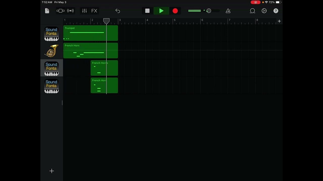Open My Songs document browser

(x=47, y=11)
